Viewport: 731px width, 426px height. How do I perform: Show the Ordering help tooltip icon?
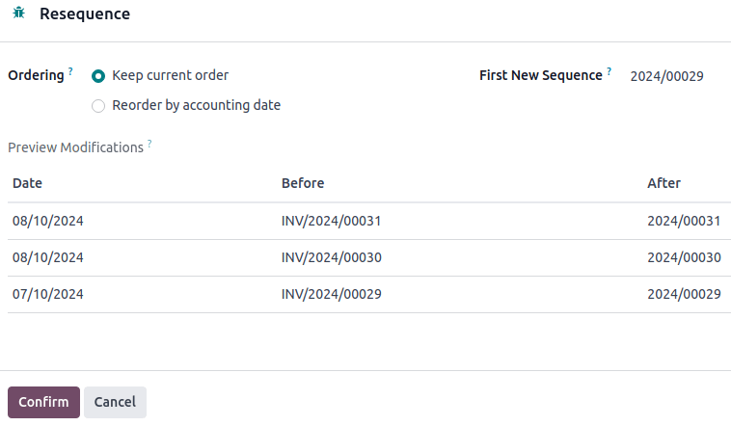click(x=70, y=71)
